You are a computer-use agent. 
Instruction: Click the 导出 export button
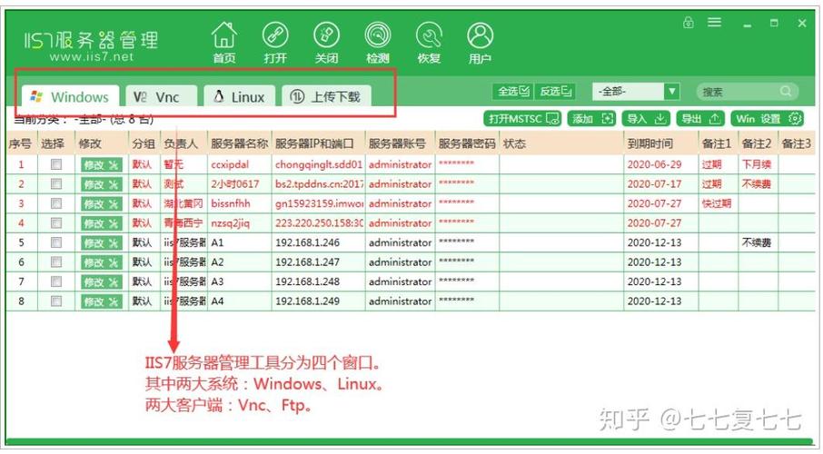pyautogui.click(x=700, y=119)
